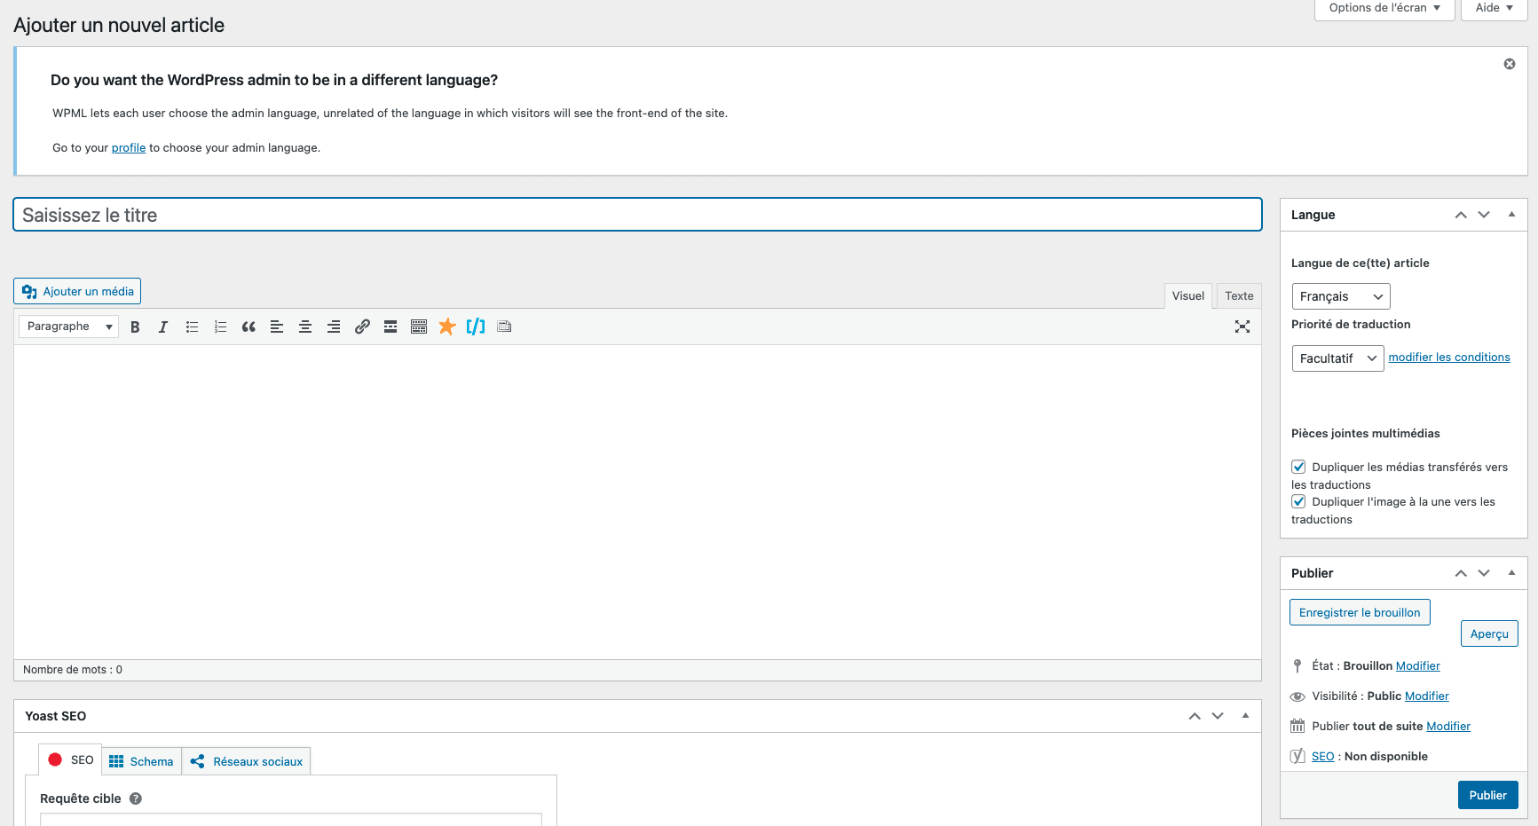Switch to the Texte editor tab
The width and height of the screenshot is (1538, 826).
(x=1239, y=296)
